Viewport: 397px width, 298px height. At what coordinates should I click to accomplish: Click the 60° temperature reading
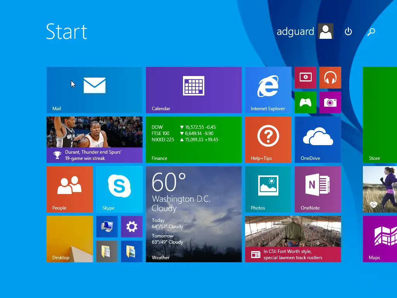click(x=169, y=182)
